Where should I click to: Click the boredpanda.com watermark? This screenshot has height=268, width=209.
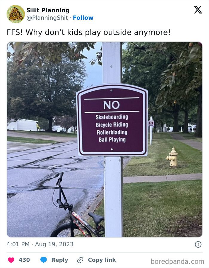click(x=177, y=261)
